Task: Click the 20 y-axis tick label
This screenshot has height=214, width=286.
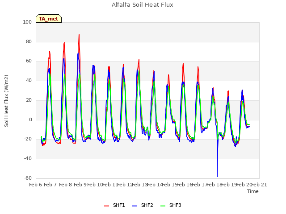Action: 29,100
